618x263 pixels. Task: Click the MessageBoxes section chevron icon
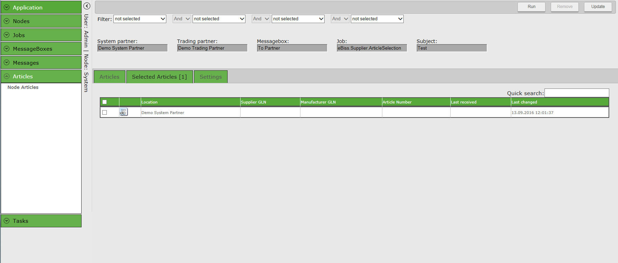click(x=7, y=49)
